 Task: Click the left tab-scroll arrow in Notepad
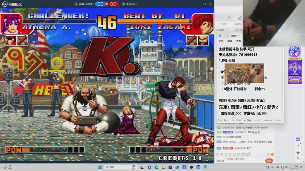tap(227, 36)
